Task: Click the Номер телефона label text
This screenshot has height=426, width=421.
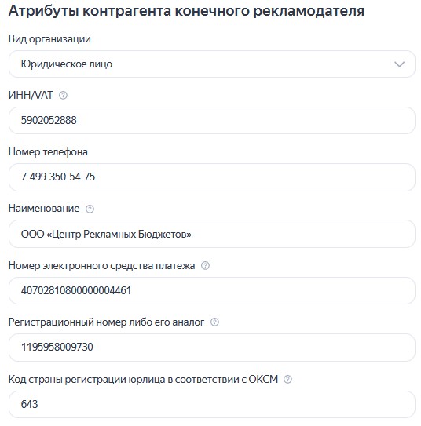Action: coord(48,152)
